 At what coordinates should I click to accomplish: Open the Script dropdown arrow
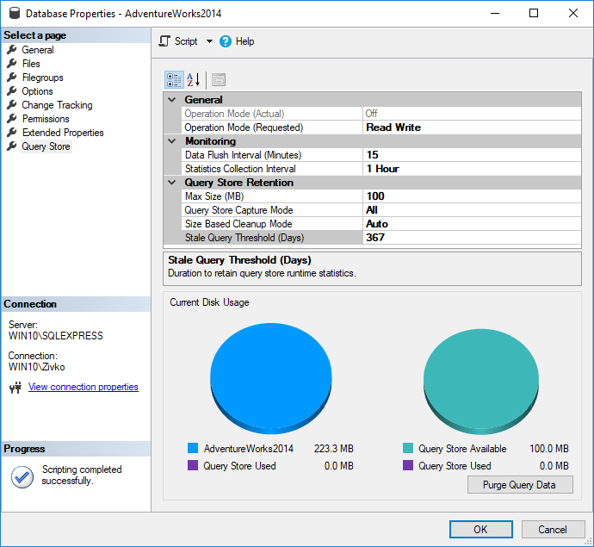point(209,41)
